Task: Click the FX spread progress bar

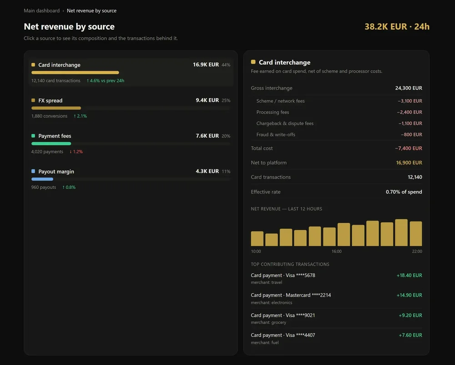Action: [56, 108]
